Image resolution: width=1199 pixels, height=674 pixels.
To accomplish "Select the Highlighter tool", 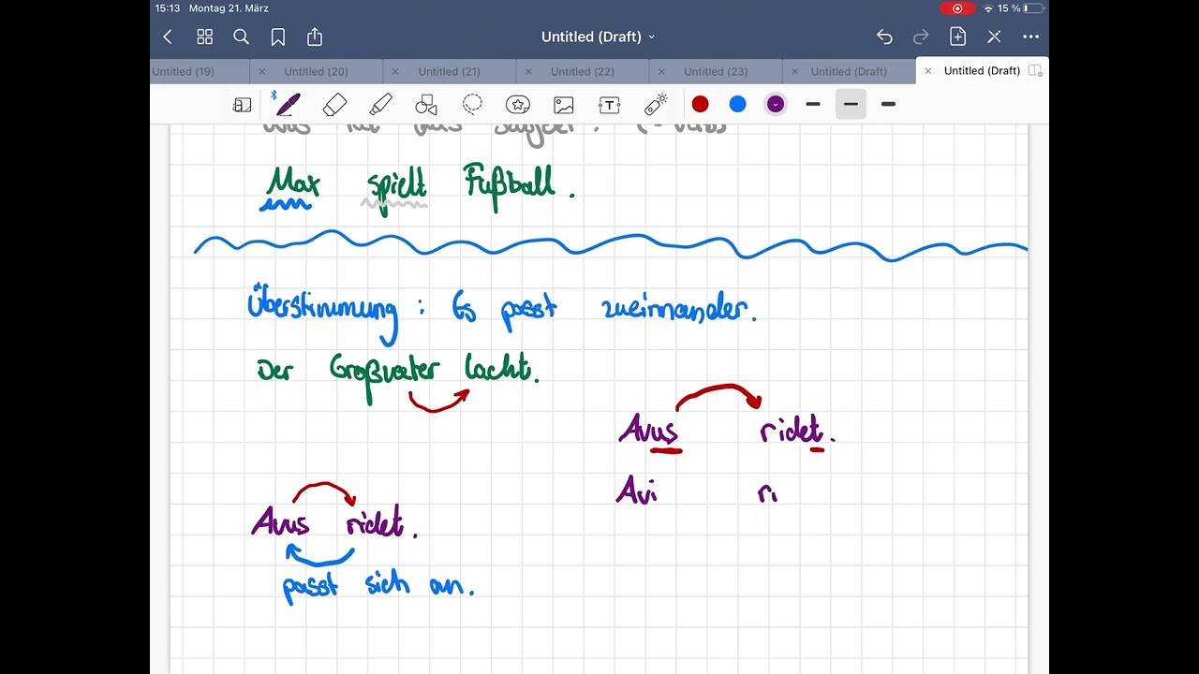I will pyautogui.click(x=380, y=104).
